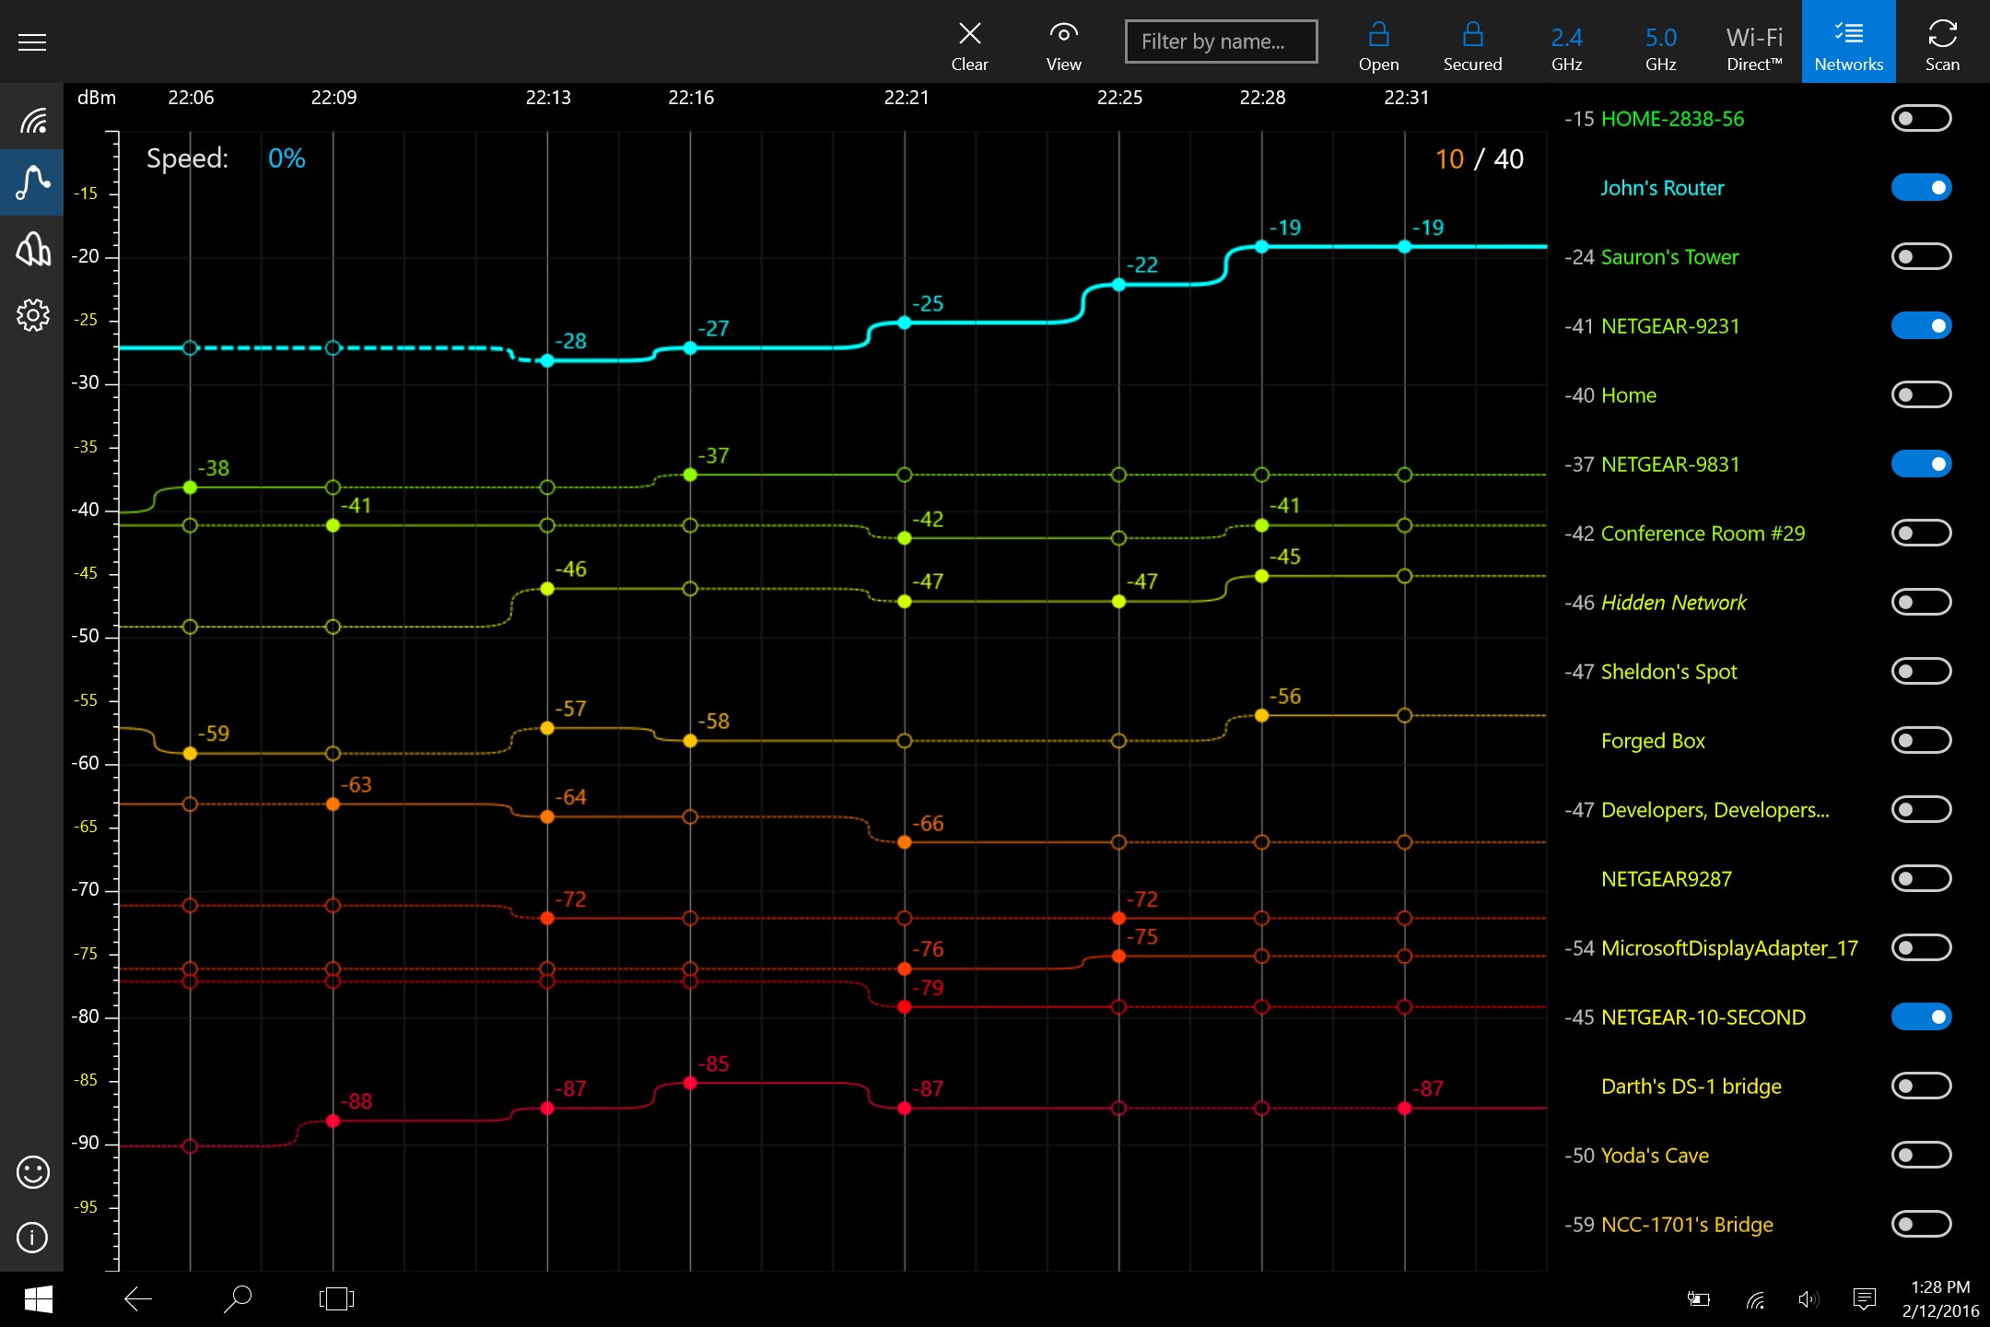Screen dimensions: 1990x1327
Task: Open the signal strength view in sidebar
Action: (32, 119)
